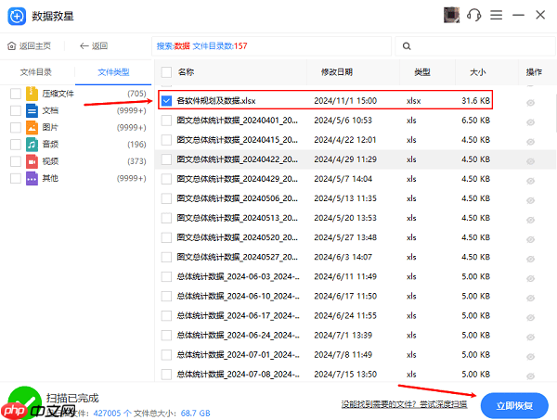
Task: Sort the list by 修改日期 column header
Action: tap(337, 71)
